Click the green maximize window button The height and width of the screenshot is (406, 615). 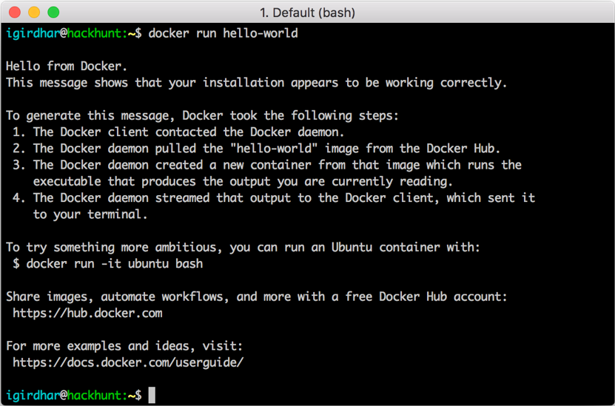(53, 12)
